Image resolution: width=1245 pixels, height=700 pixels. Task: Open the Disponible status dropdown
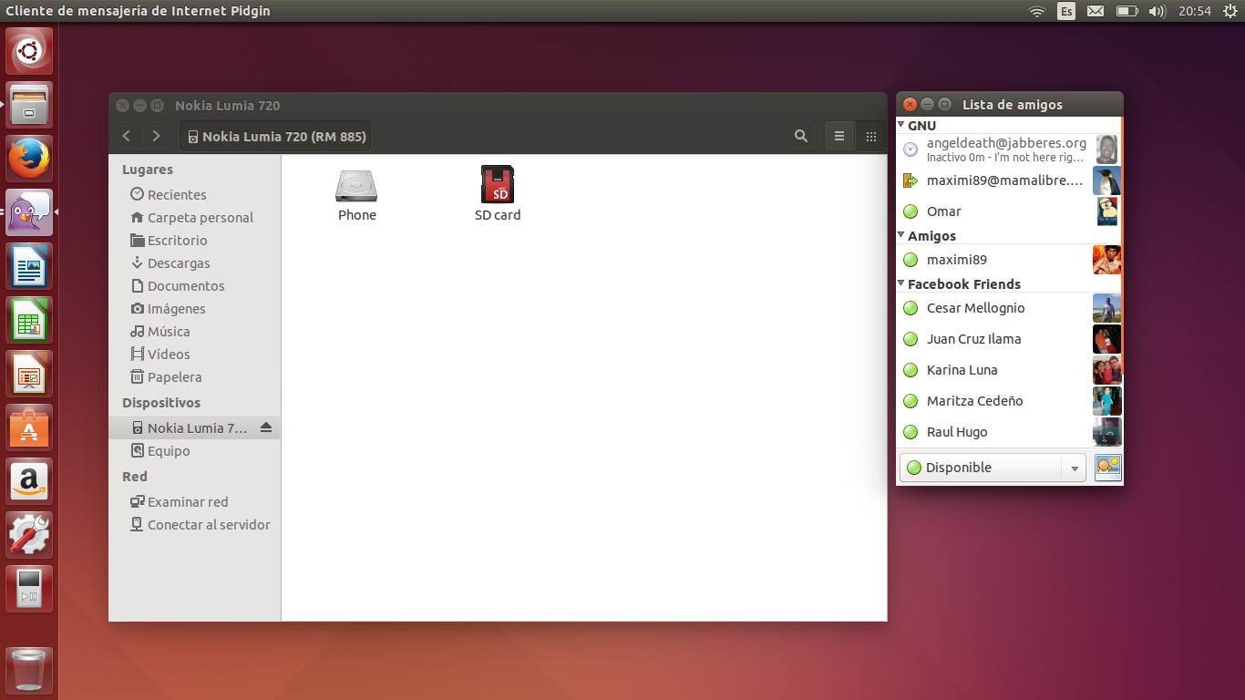993,467
